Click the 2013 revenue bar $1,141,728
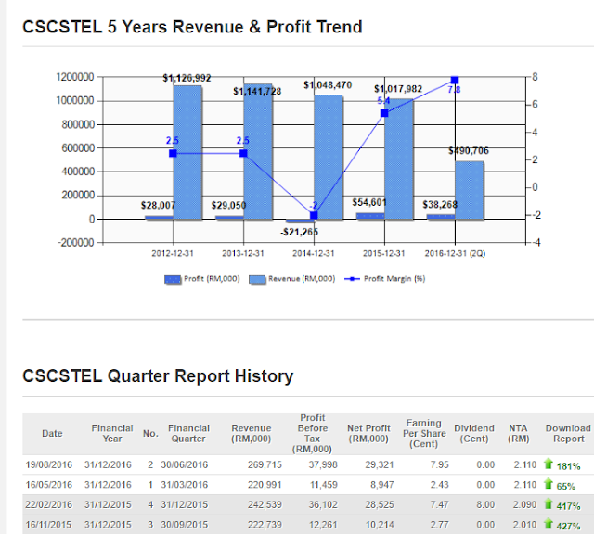This screenshot has width=594, height=534. 258,152
